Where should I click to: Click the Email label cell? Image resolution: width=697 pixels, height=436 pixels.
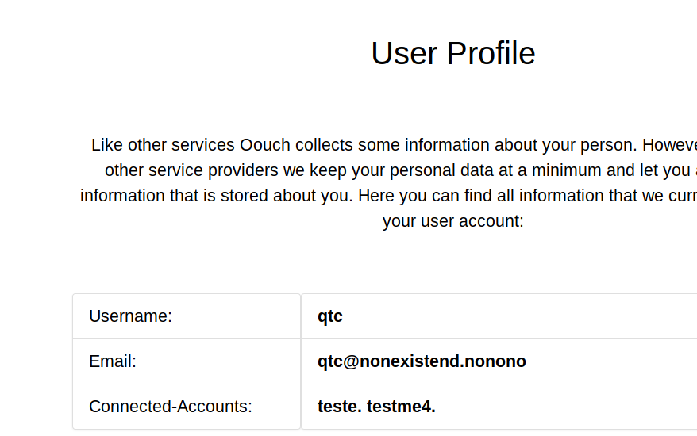tap(113, 361)
